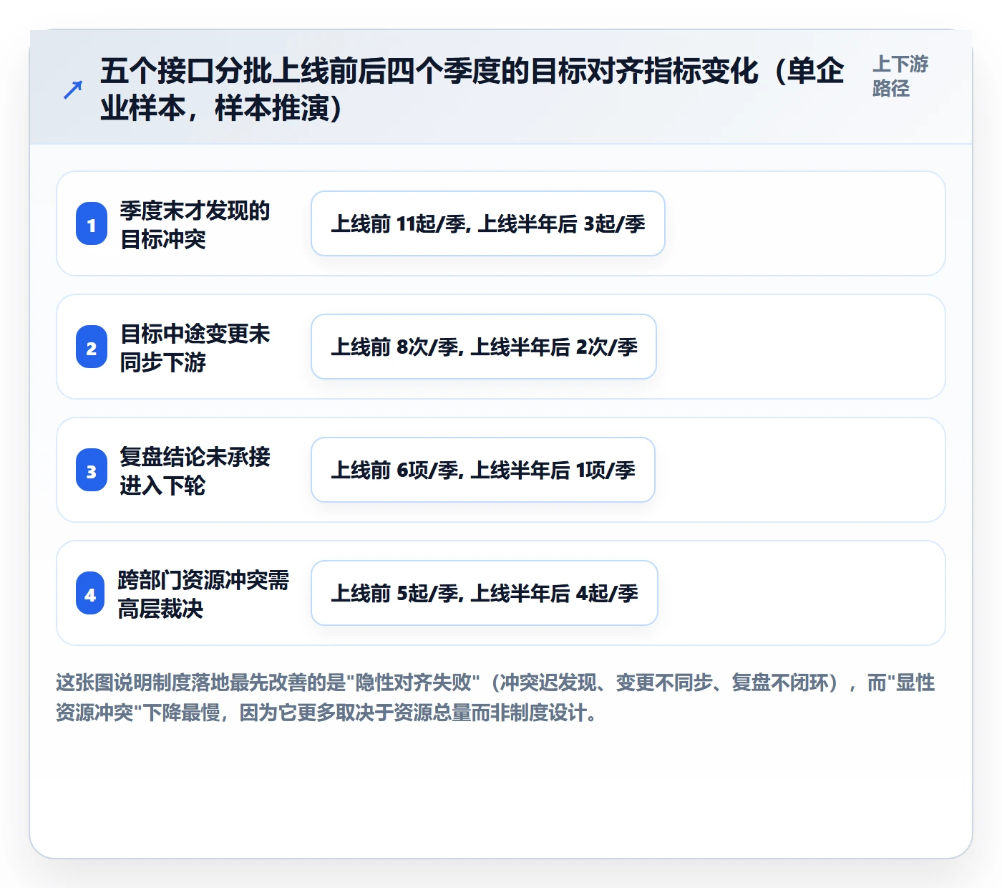Select the 季度末才发现的目标冲突 label
Screen dimensions: 1002x888
point(195,224)
